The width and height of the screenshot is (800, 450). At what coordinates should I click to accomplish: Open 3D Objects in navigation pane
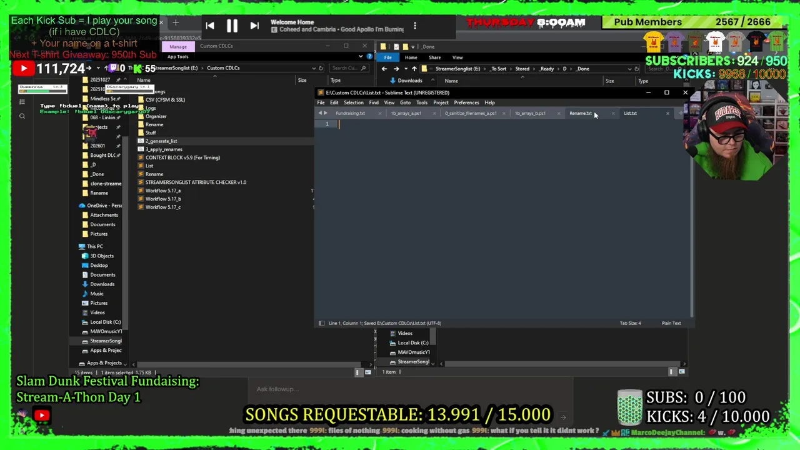coord(102,256)
